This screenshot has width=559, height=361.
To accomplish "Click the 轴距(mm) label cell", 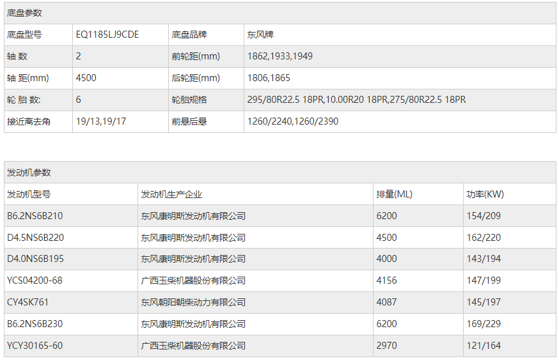I will coord(28,78).
